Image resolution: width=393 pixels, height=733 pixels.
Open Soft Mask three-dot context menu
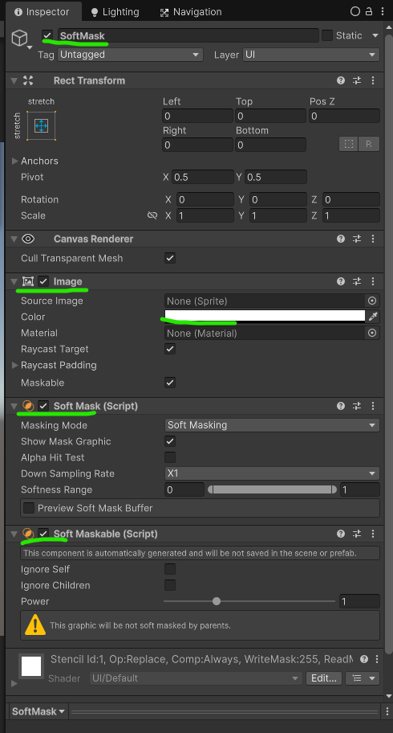(372, 406)
